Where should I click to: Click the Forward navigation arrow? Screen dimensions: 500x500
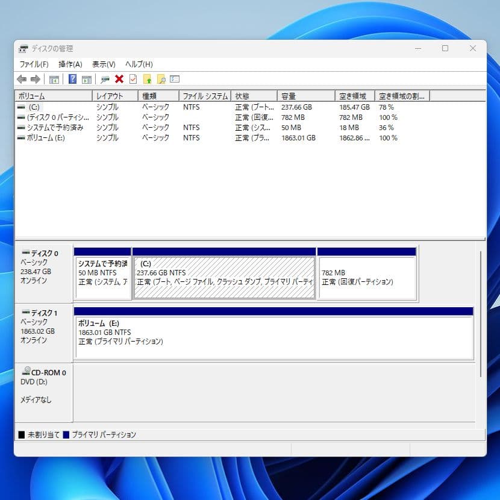(x=35, y=79)
